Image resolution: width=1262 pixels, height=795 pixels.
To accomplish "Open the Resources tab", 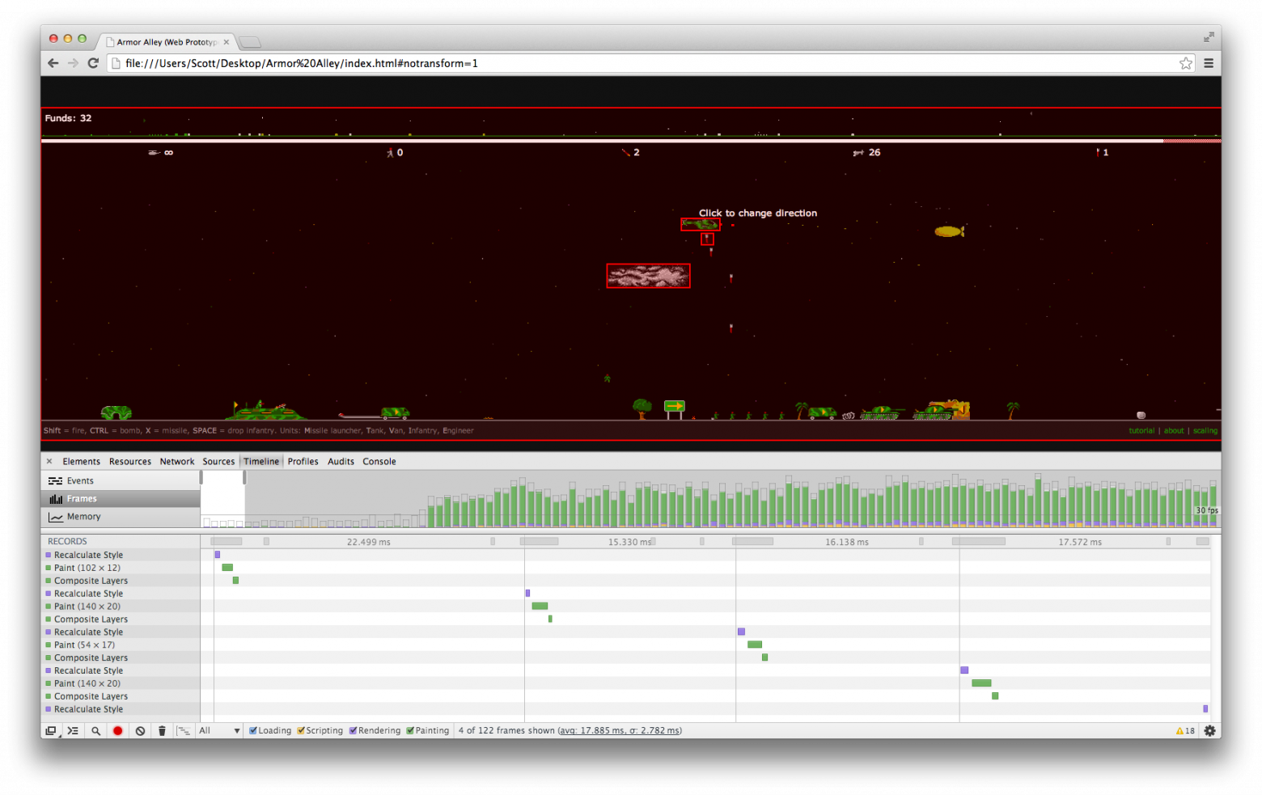I will (130, 462).
